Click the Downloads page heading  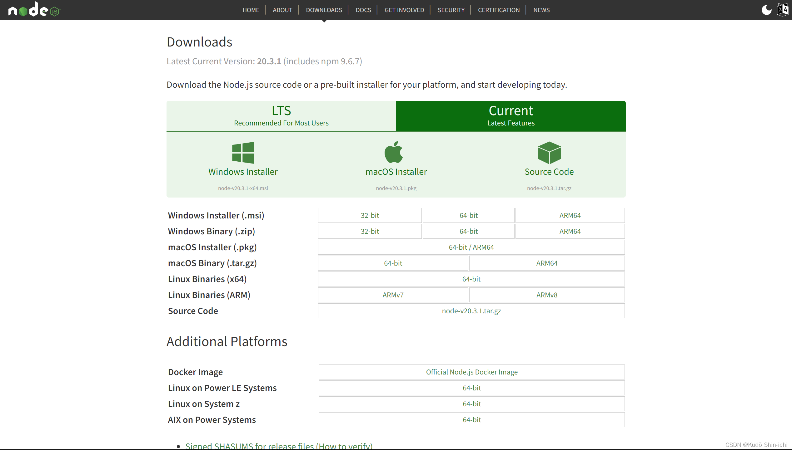199,42
